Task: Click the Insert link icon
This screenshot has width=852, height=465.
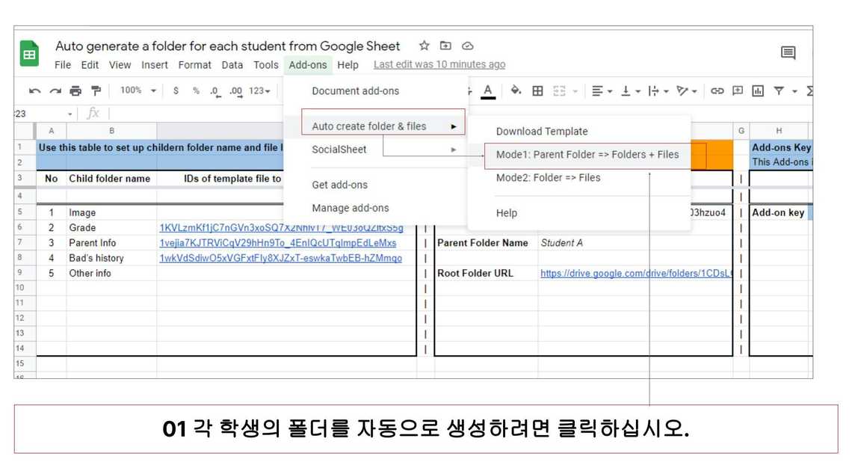Action: click(x=717, y=91)
